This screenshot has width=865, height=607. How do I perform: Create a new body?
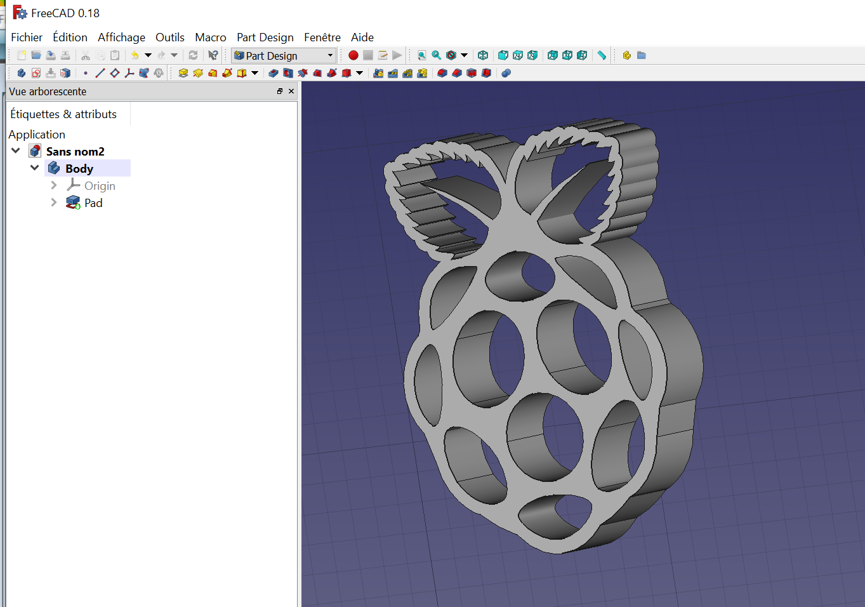point(22,73)
